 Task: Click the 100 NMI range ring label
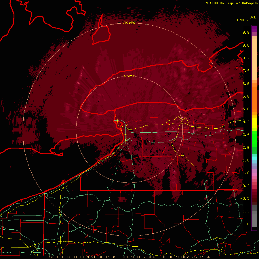click(129, 23)
